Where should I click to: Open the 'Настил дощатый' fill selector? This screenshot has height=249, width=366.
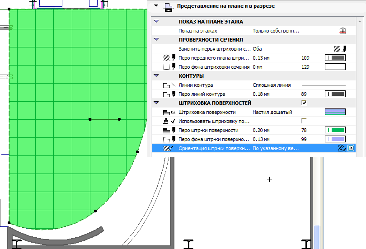point(272,112)
